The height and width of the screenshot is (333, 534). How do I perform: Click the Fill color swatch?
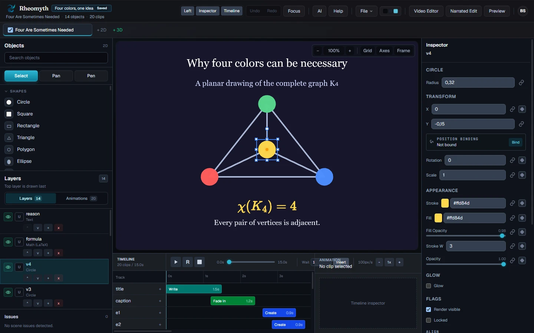438,218
